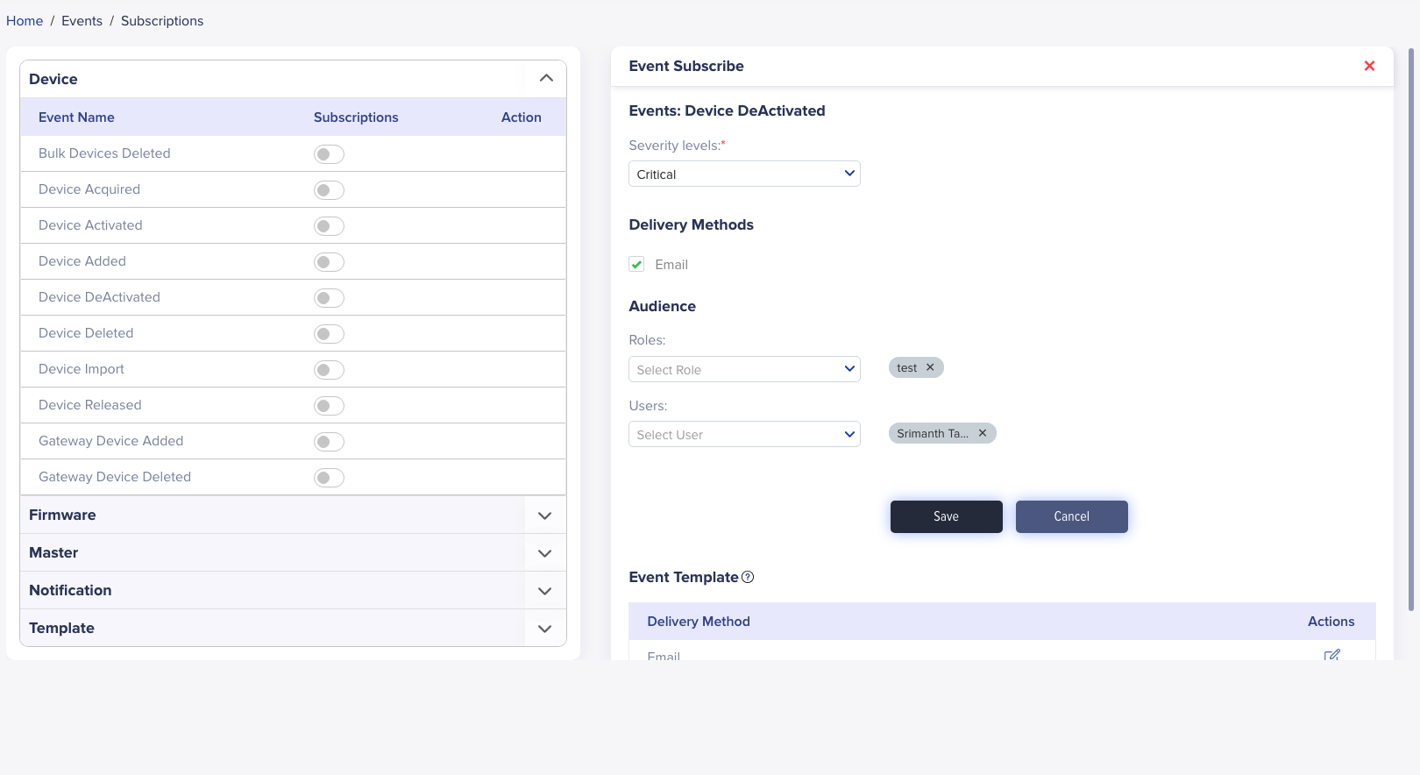Screen dimensions: 1420x775
Task: Expand the Master section
Action: [x=544, y=553]
